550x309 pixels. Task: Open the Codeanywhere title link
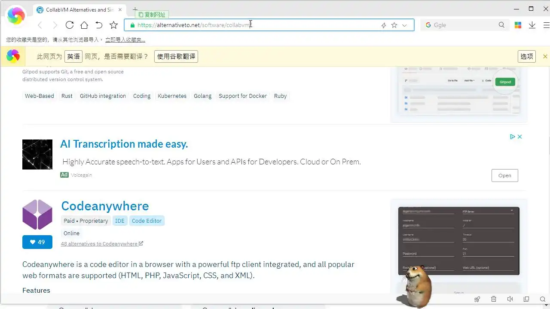click(105, 206)
